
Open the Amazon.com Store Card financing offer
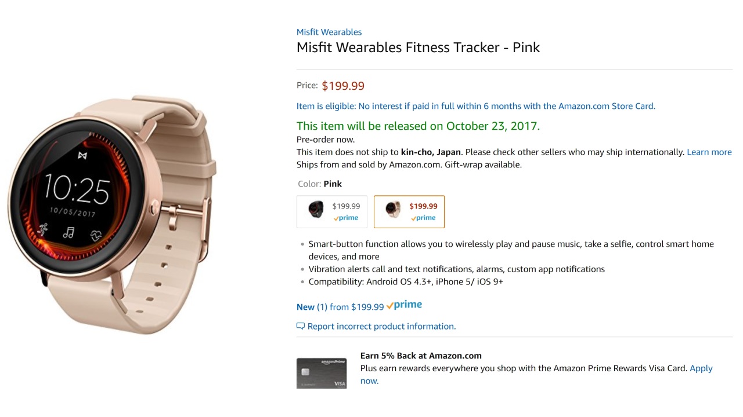tap(475, 106)
